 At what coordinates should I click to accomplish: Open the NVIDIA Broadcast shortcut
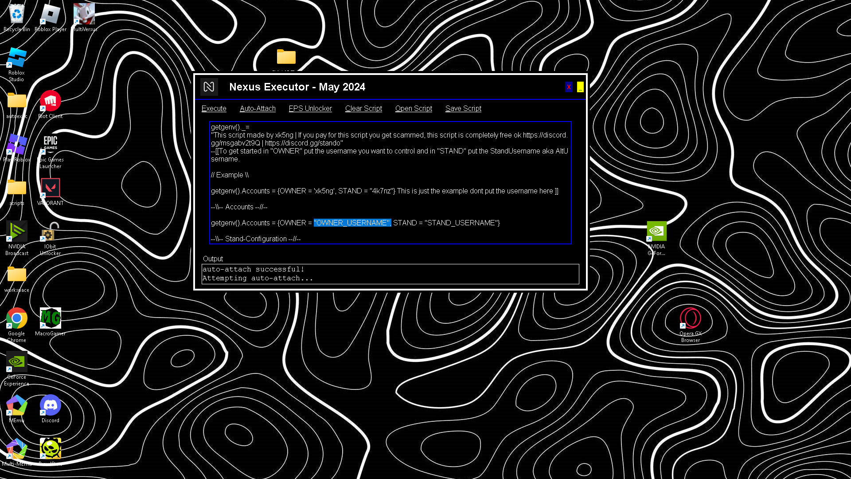click(16, 232)
